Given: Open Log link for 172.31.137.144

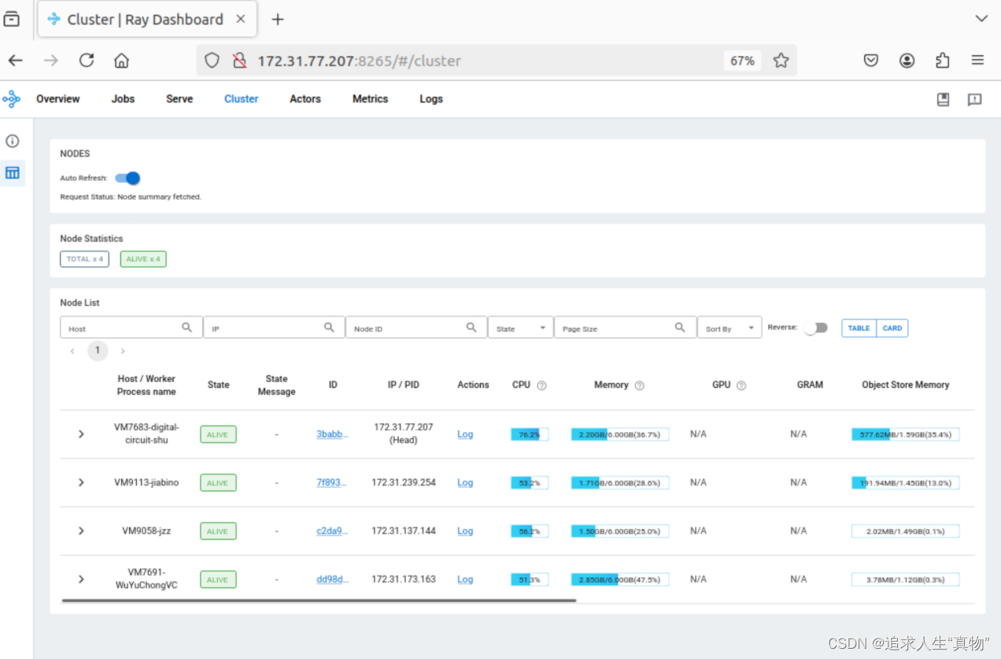Looking at the screenshot, I should 465,532.
